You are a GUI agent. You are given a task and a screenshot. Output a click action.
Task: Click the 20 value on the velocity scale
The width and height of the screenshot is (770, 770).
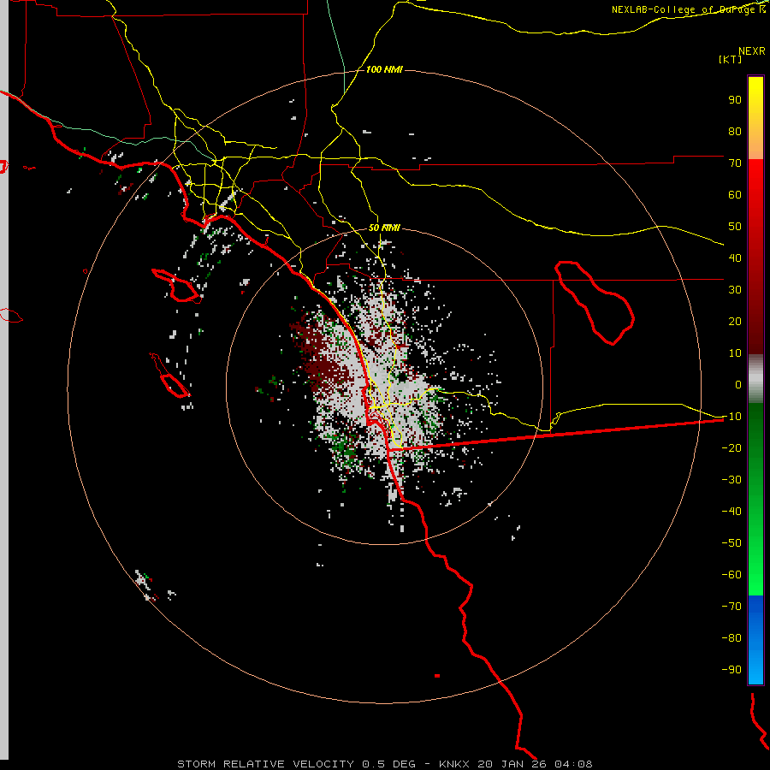tap(735, 322)
